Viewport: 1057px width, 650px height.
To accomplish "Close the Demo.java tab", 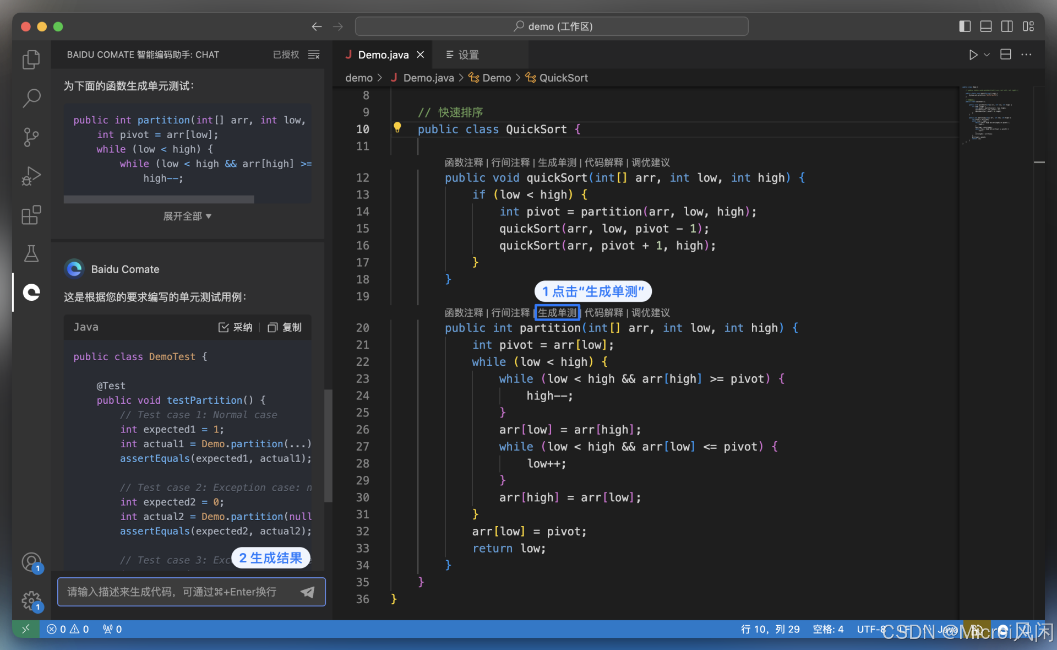I will click(421, 55).
